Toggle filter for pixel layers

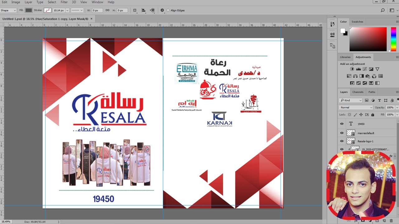(367, 100)
